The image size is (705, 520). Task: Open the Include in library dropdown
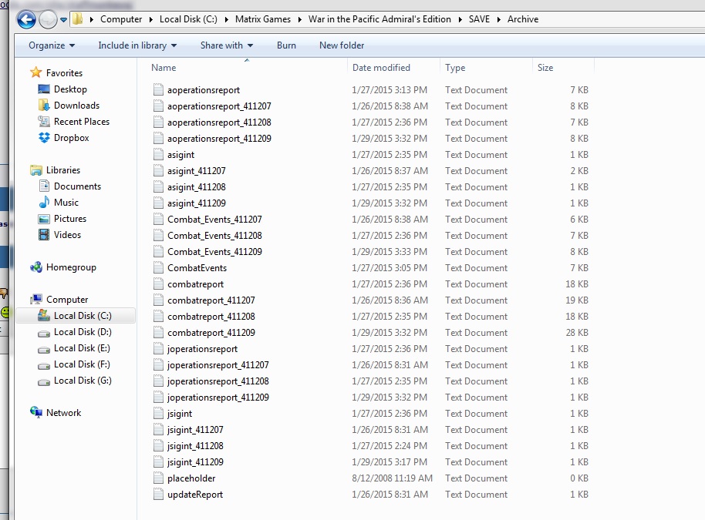[137, 45]
